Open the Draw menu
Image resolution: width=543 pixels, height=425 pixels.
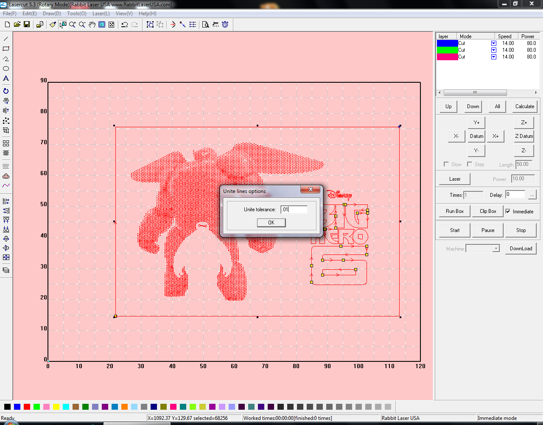(x=52, y=14)
